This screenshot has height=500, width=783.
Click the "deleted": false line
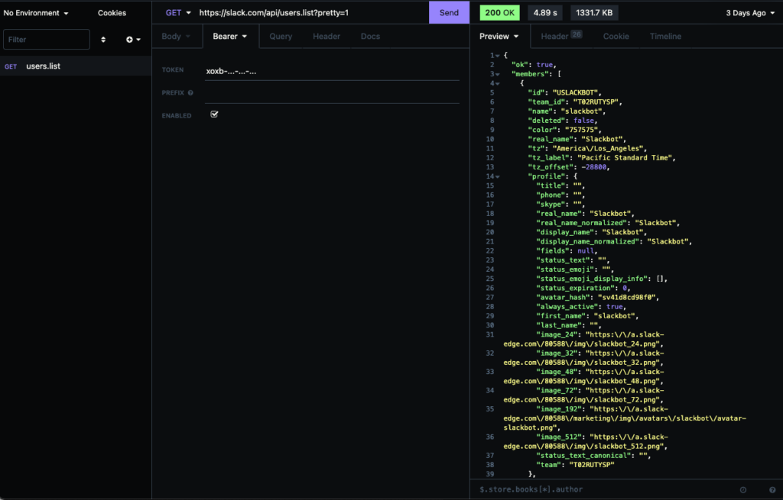pos(563,121)
